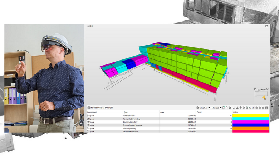Click the yellow color swatch for Instalační jádra
Image resolution: width=279 pixels, height=156 pixels.
251,115
